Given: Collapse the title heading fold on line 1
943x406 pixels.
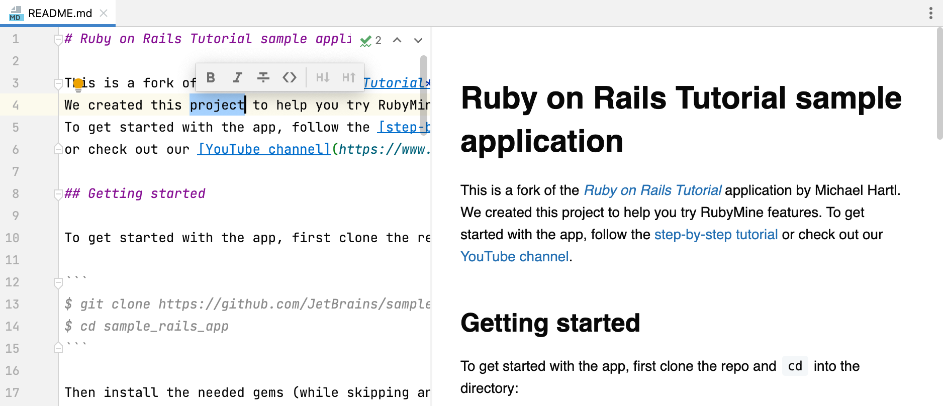Looking at the screenshot, I should point(58,40).
